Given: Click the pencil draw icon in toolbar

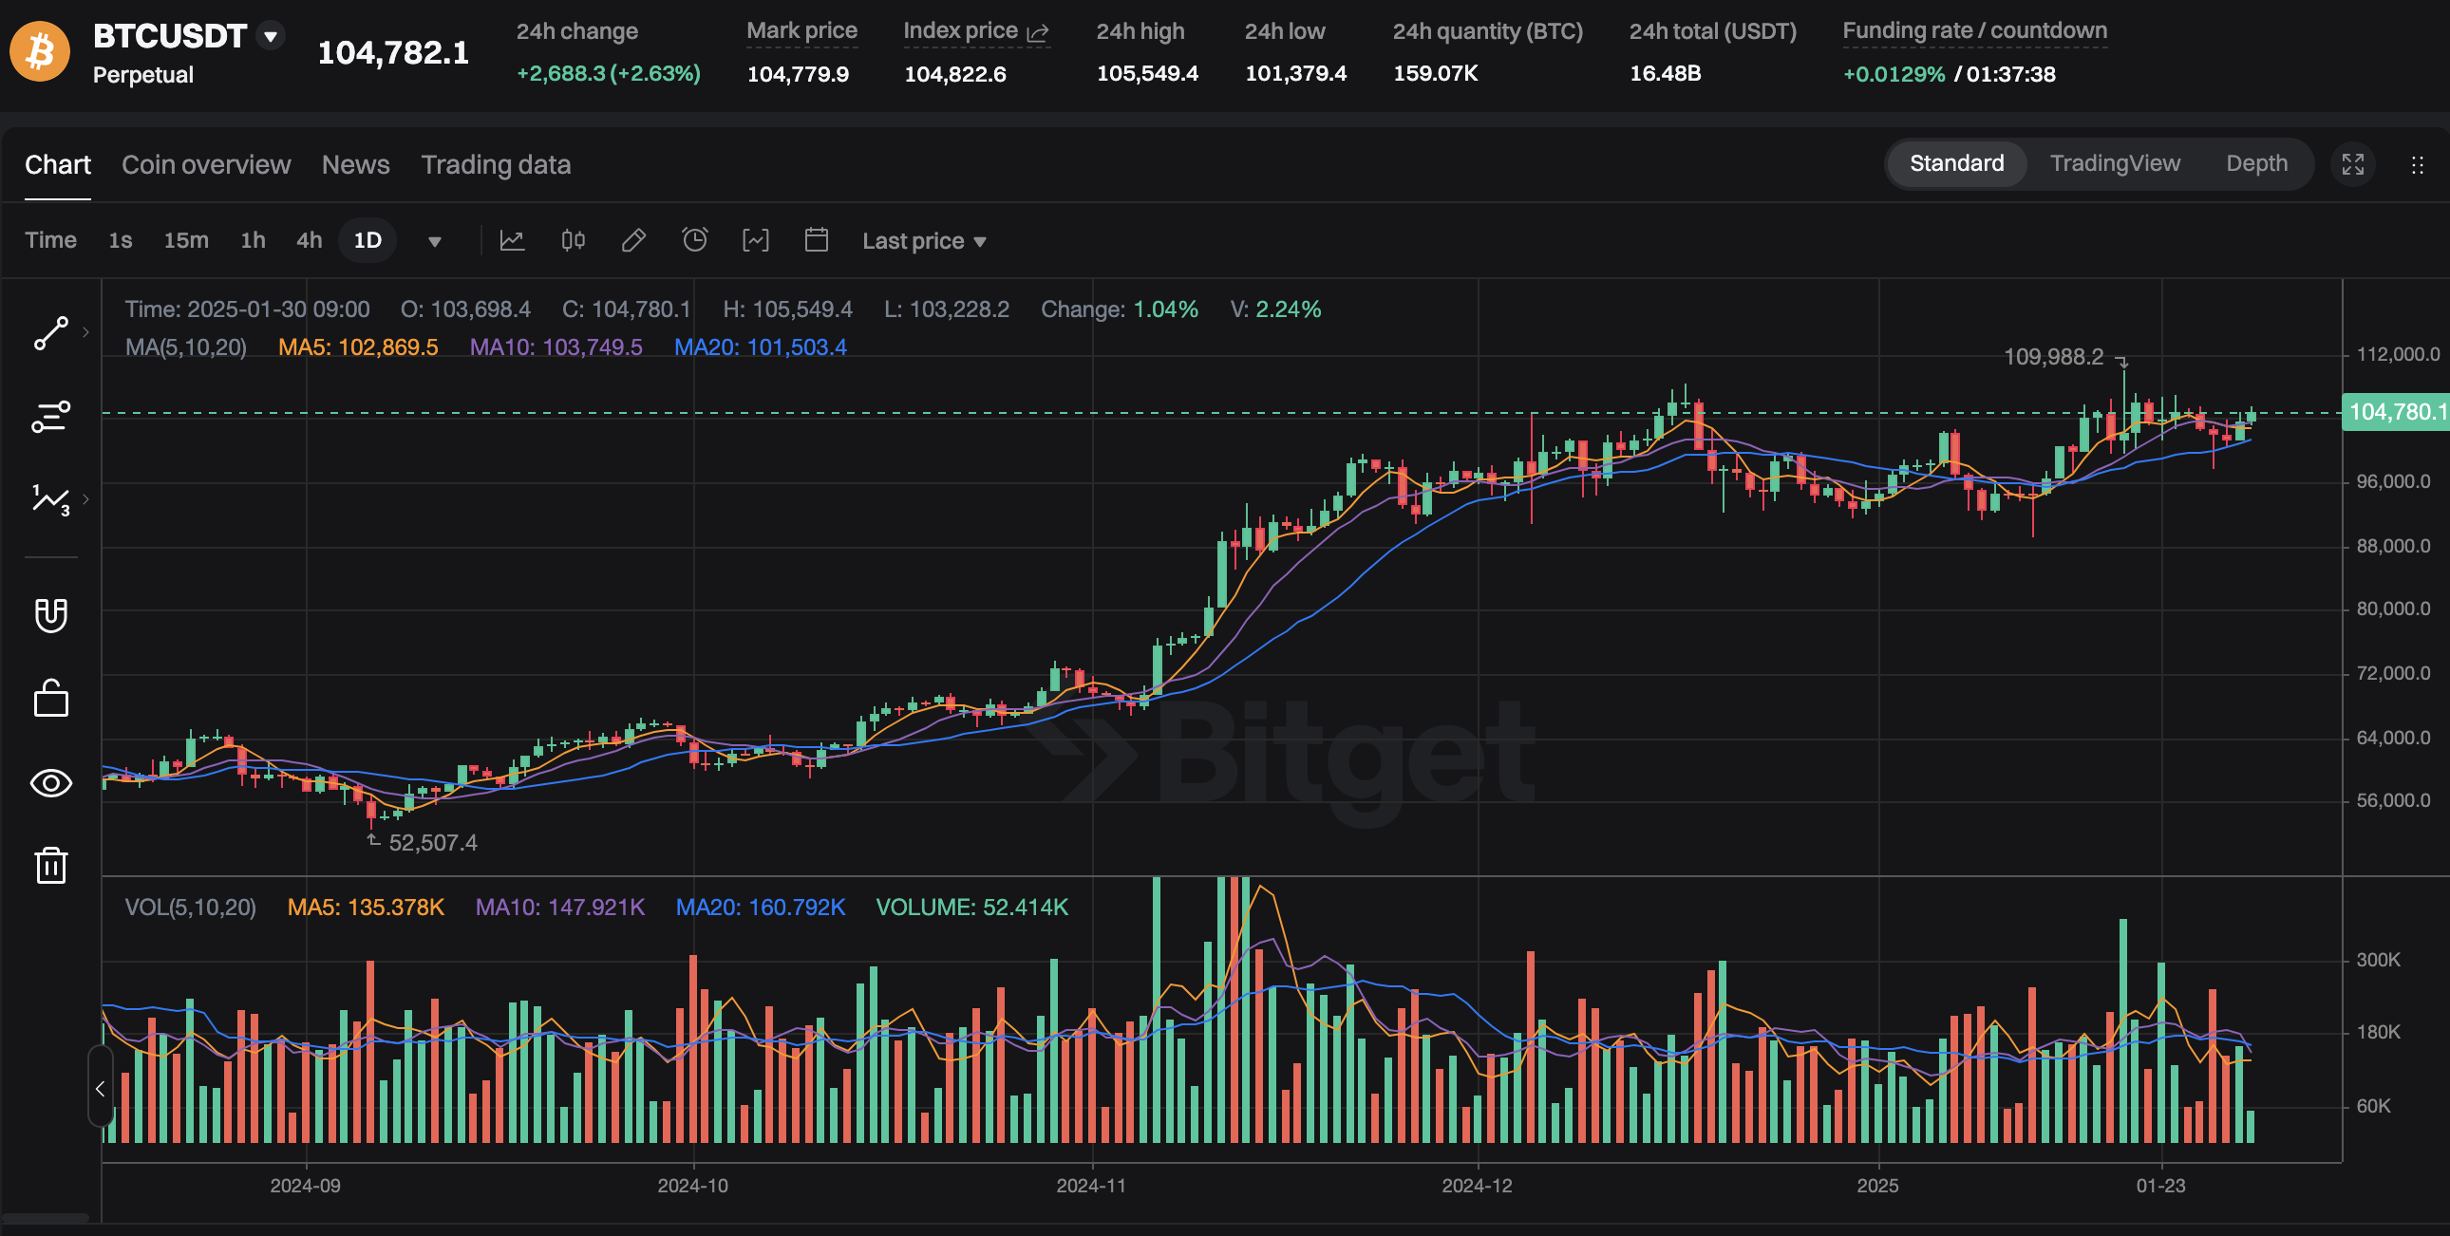Looking at the screenshot, I should pos(633,240).
